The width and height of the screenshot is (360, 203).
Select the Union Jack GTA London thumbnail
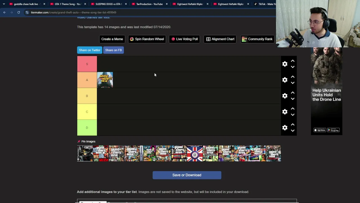pos(195,153)
